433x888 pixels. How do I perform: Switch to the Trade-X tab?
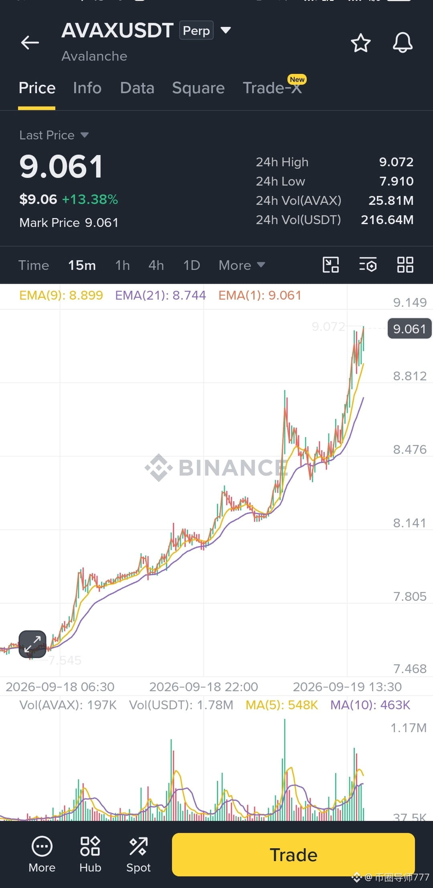(273, 88)
